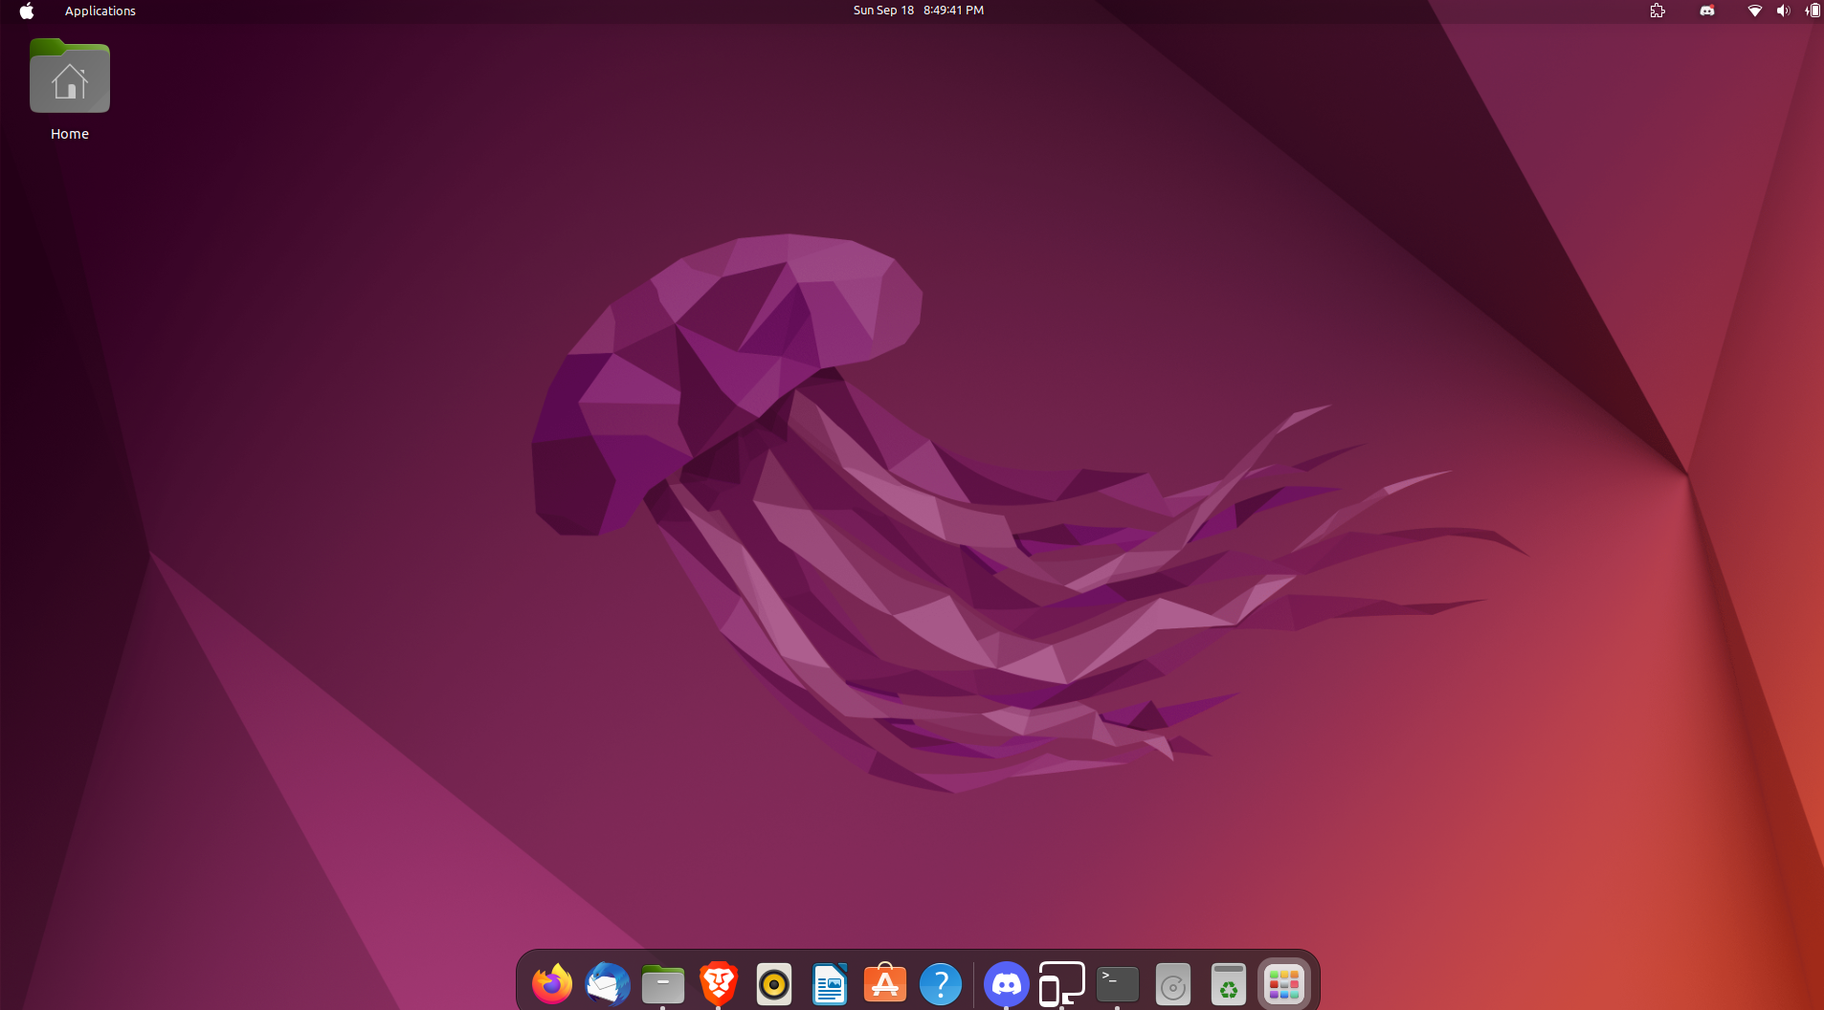The height and width of the screenshot is (1010, 1824).
Task: Launch the Terminal
Action: click(x=1116, y=983)
